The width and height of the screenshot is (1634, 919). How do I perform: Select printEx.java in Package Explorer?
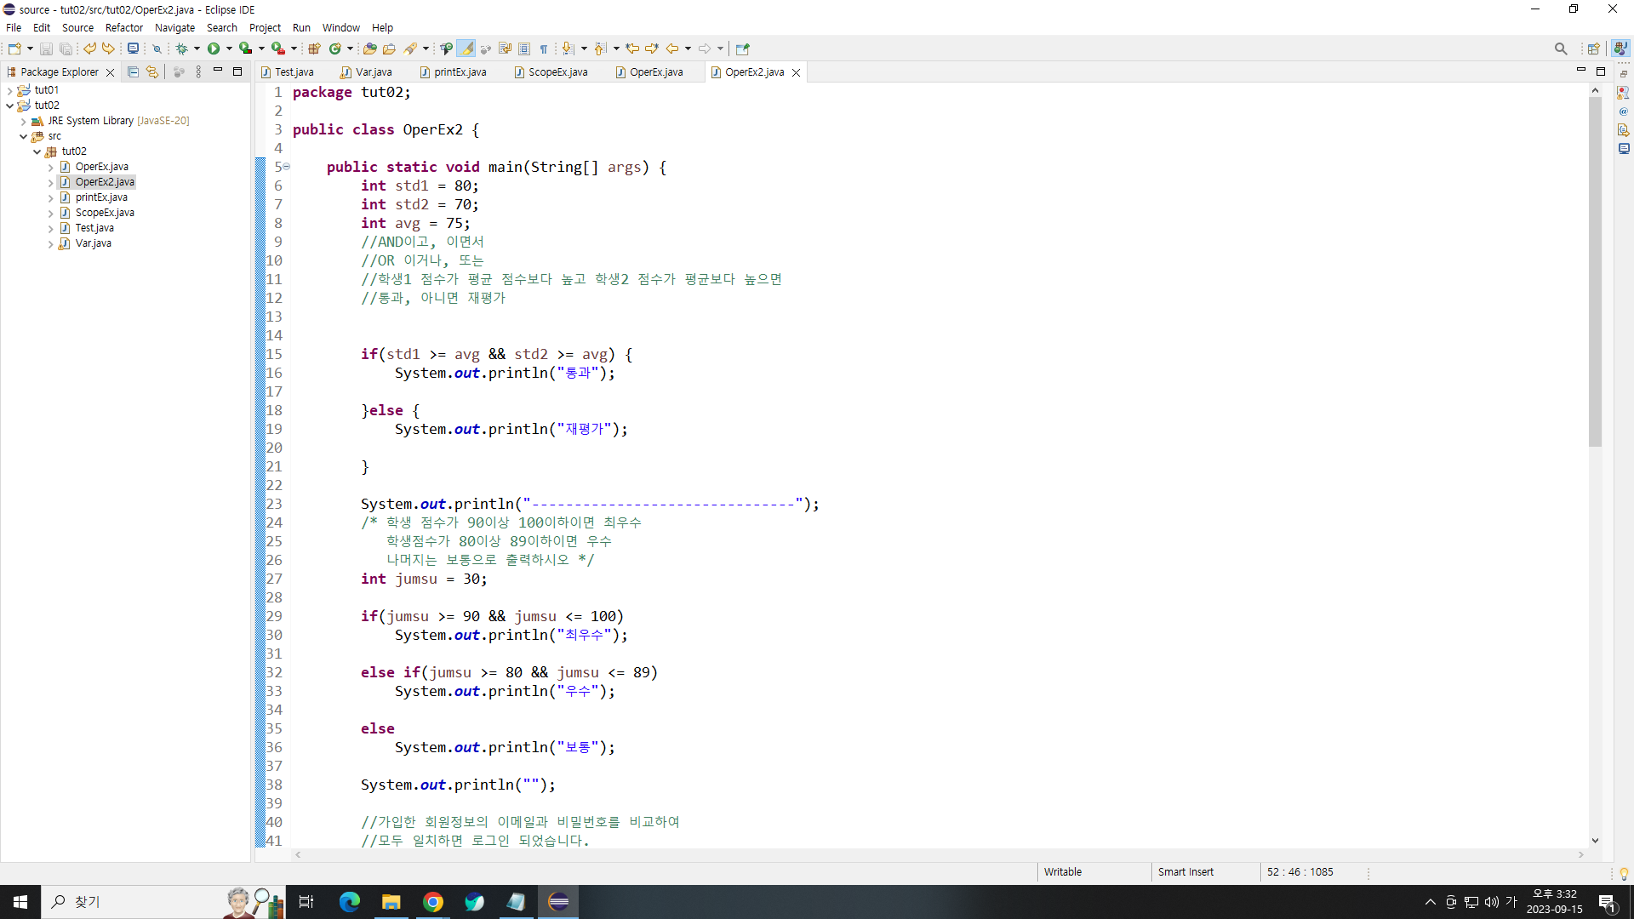tap(101, 197)
